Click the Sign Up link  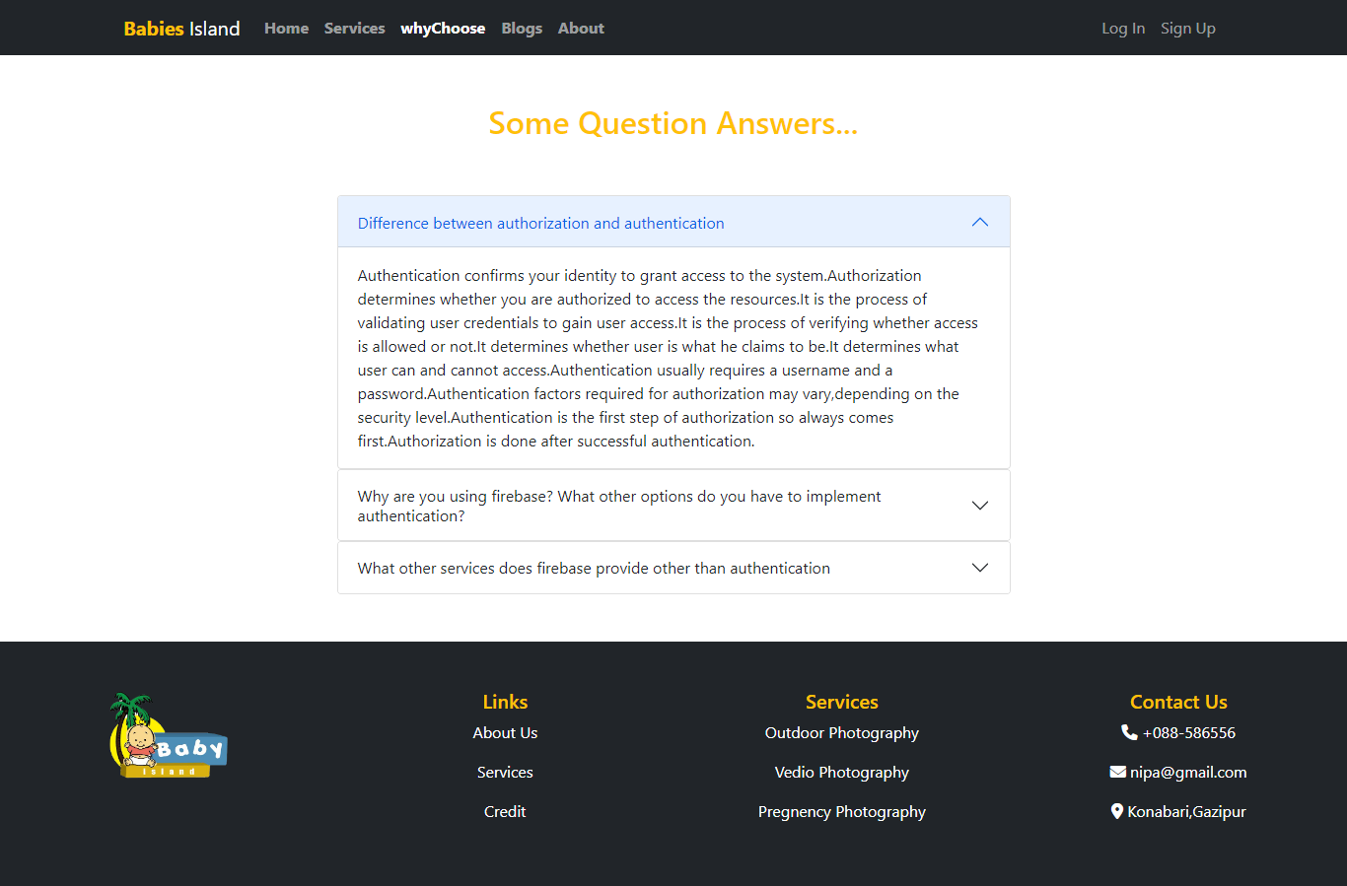(1188, 29)
